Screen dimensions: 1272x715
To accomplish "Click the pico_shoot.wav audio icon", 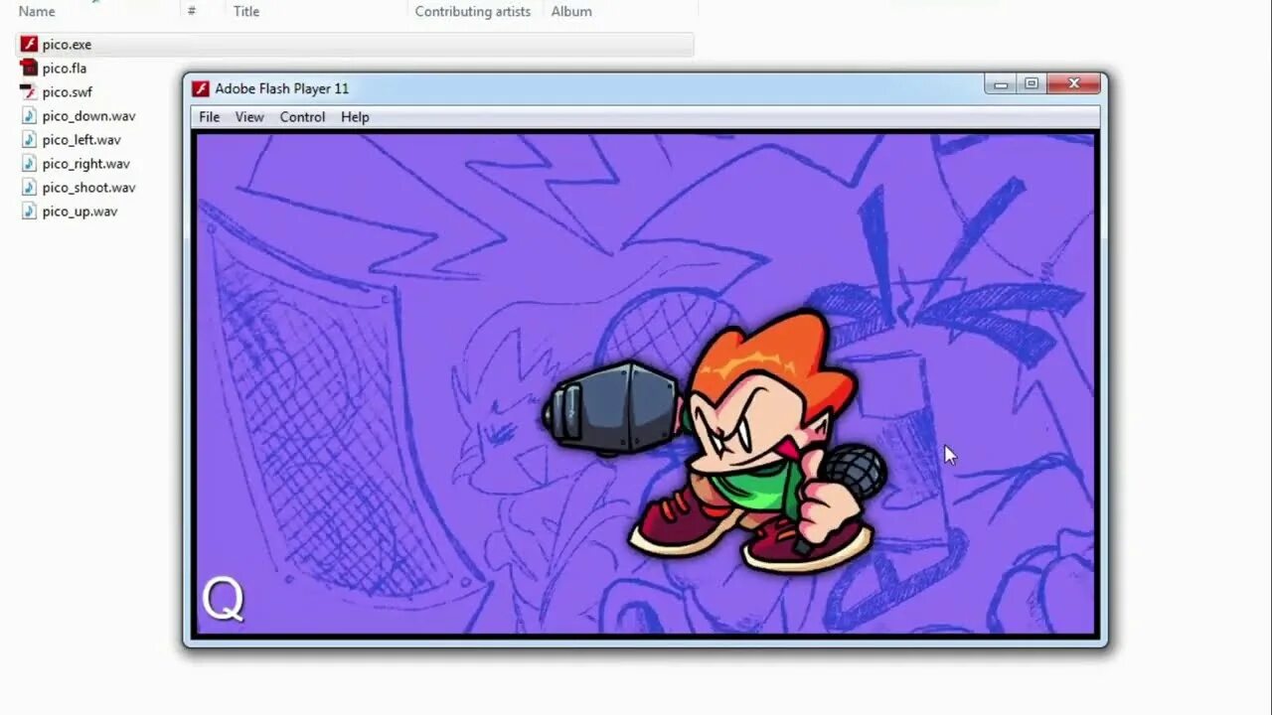I will tap(29, 188).
